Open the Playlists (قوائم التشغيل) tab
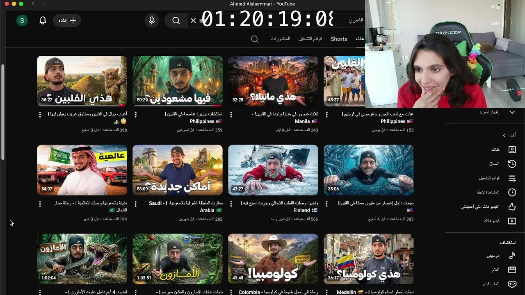 (310, 39)
